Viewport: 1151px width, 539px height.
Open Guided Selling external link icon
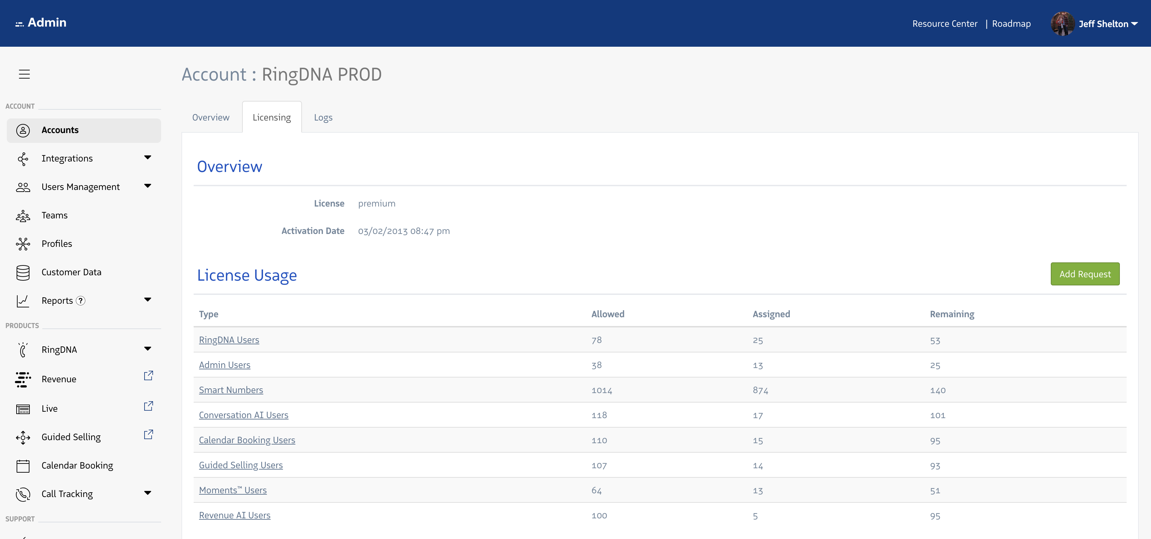tap(148, 434)
